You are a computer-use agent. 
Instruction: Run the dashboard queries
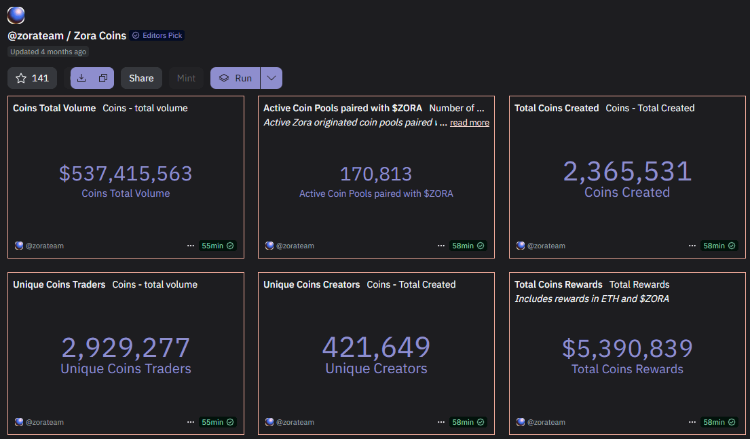(x=236, y=78)
